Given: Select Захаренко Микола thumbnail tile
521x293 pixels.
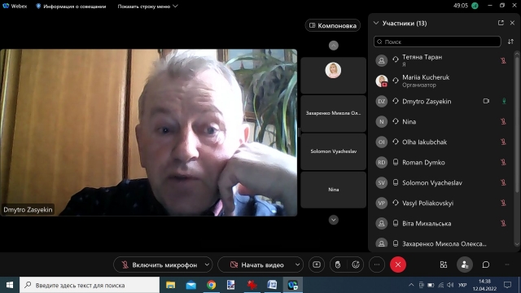Looking at the screenshot, I should 333,113.
